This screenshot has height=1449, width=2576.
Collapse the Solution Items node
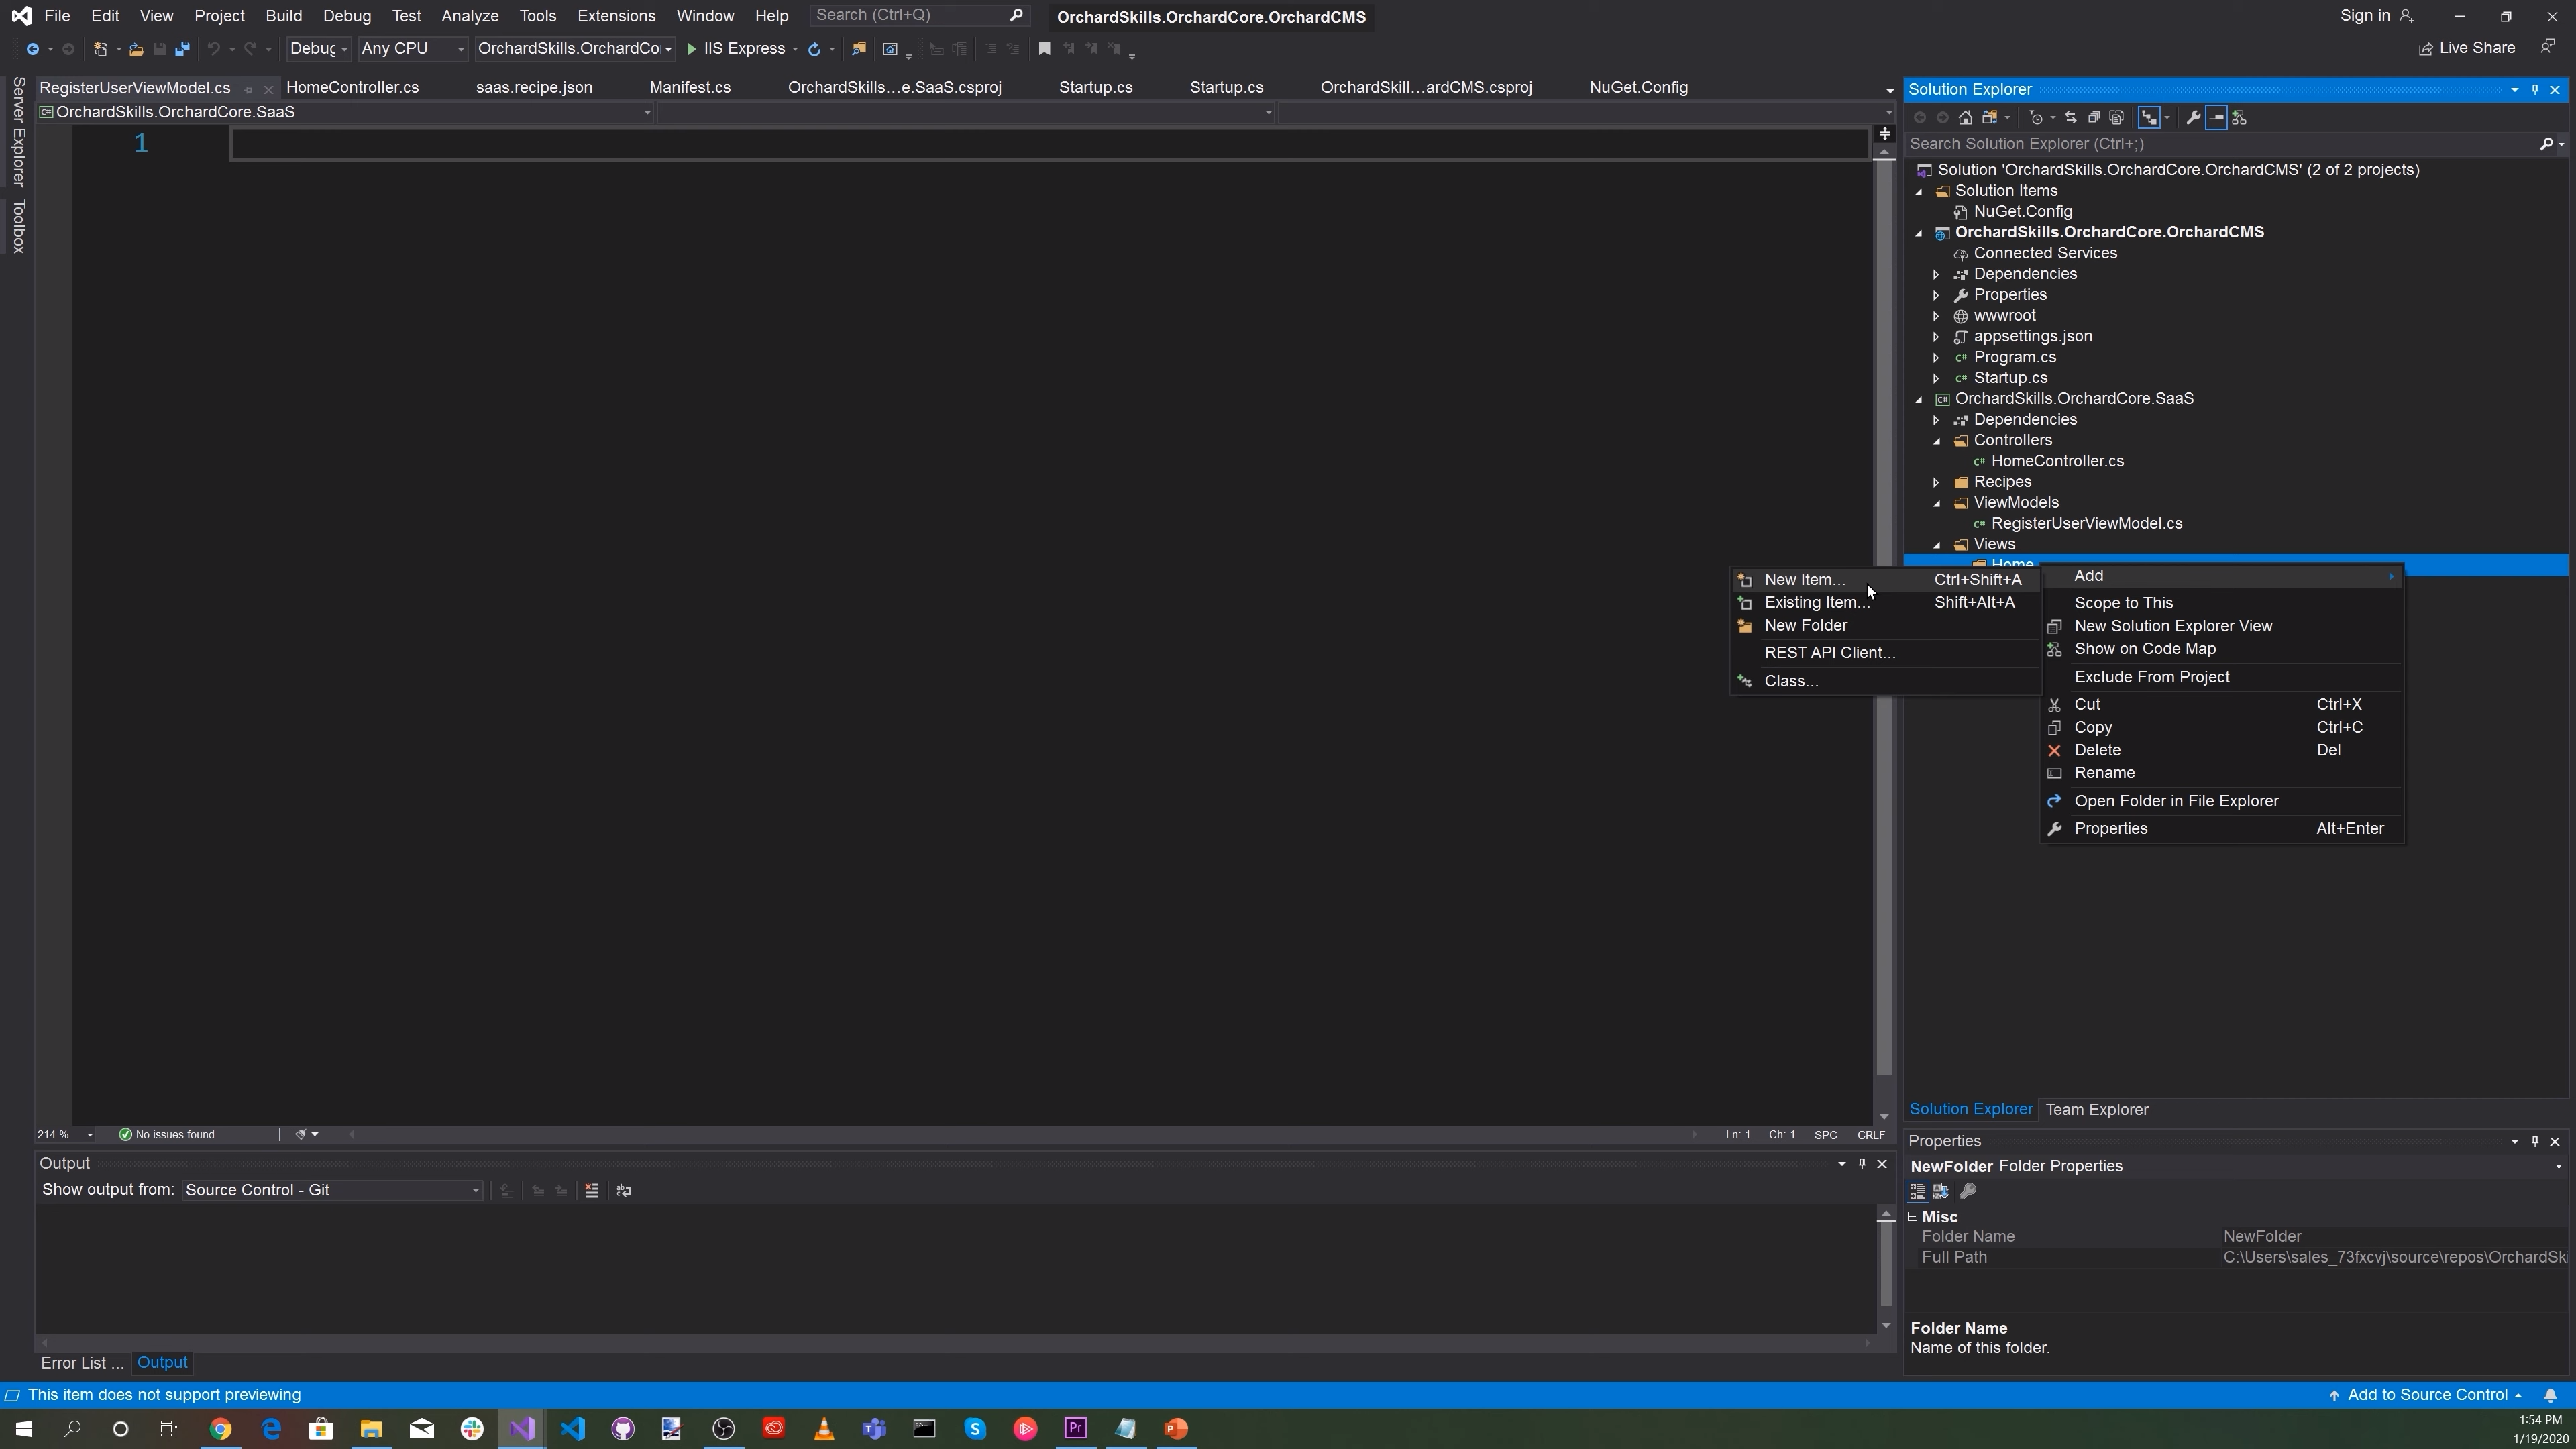(1918, 191)
